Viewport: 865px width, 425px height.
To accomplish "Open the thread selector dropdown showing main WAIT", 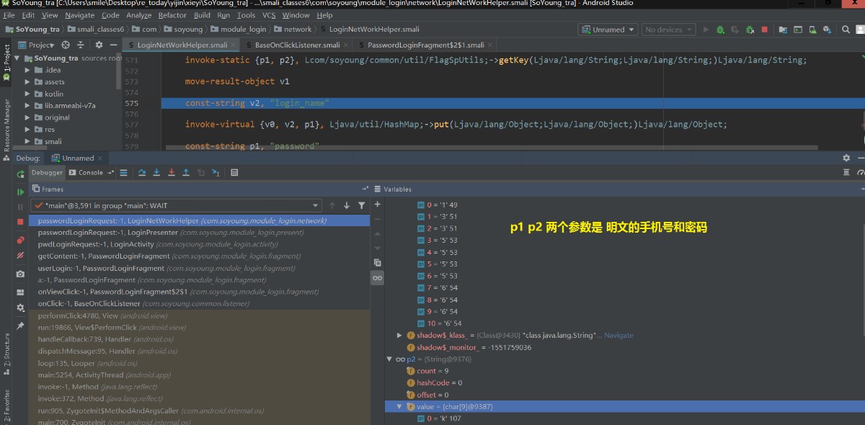I will pyautogui.click(x=177, y=205).
